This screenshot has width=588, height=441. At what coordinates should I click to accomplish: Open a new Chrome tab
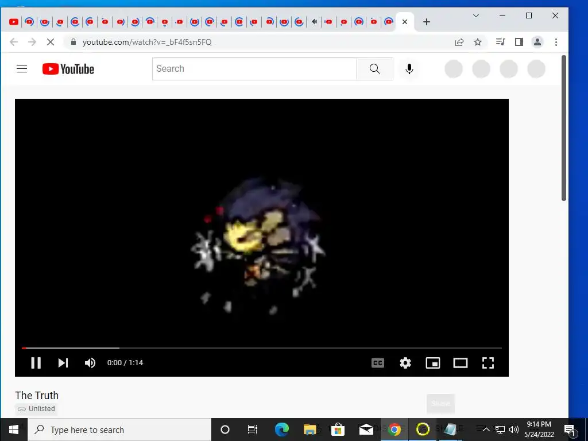click(427, 22)
